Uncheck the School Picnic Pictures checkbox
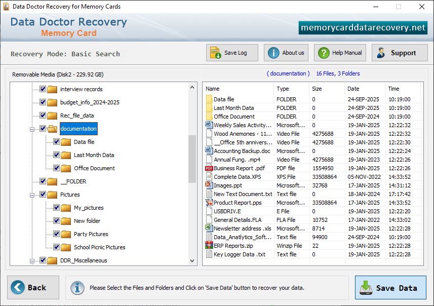Image resolution: width=434 pixels, height=306 pixels. pyautogui.click(x=56, y=247)
